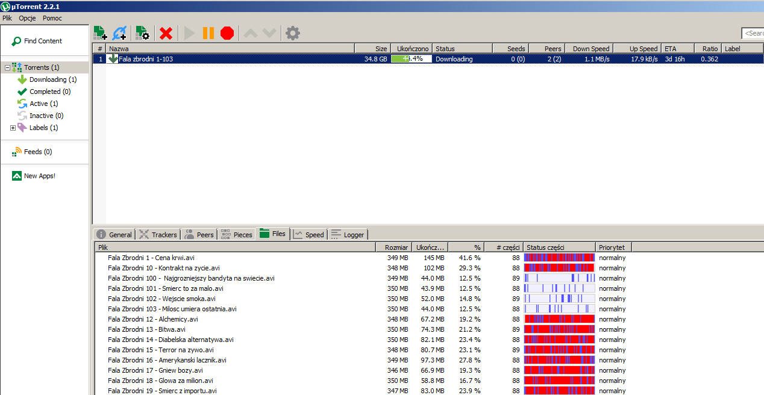764x395 pixels.
Task: Click the Create New Torrent icon
Action: (x=142, y=33)
